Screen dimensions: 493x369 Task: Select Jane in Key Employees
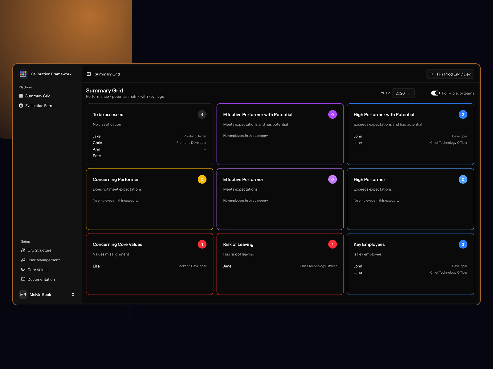pos(358,272)
